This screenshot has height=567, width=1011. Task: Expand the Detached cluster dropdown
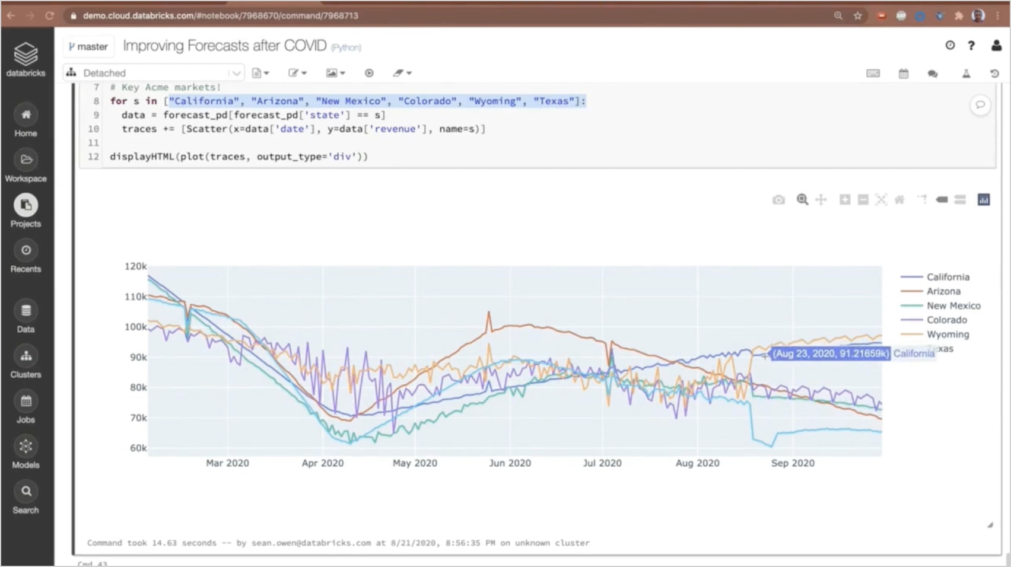click(236, 73)
